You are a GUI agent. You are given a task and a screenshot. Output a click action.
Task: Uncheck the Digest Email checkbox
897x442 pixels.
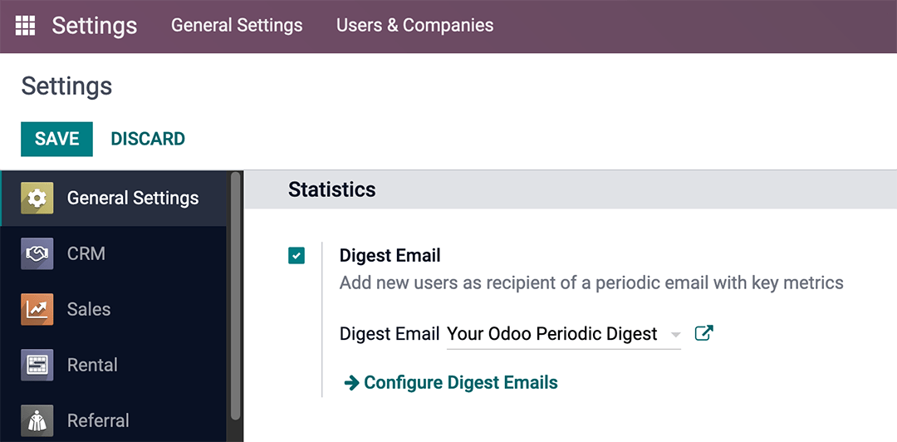pos(297,256)
